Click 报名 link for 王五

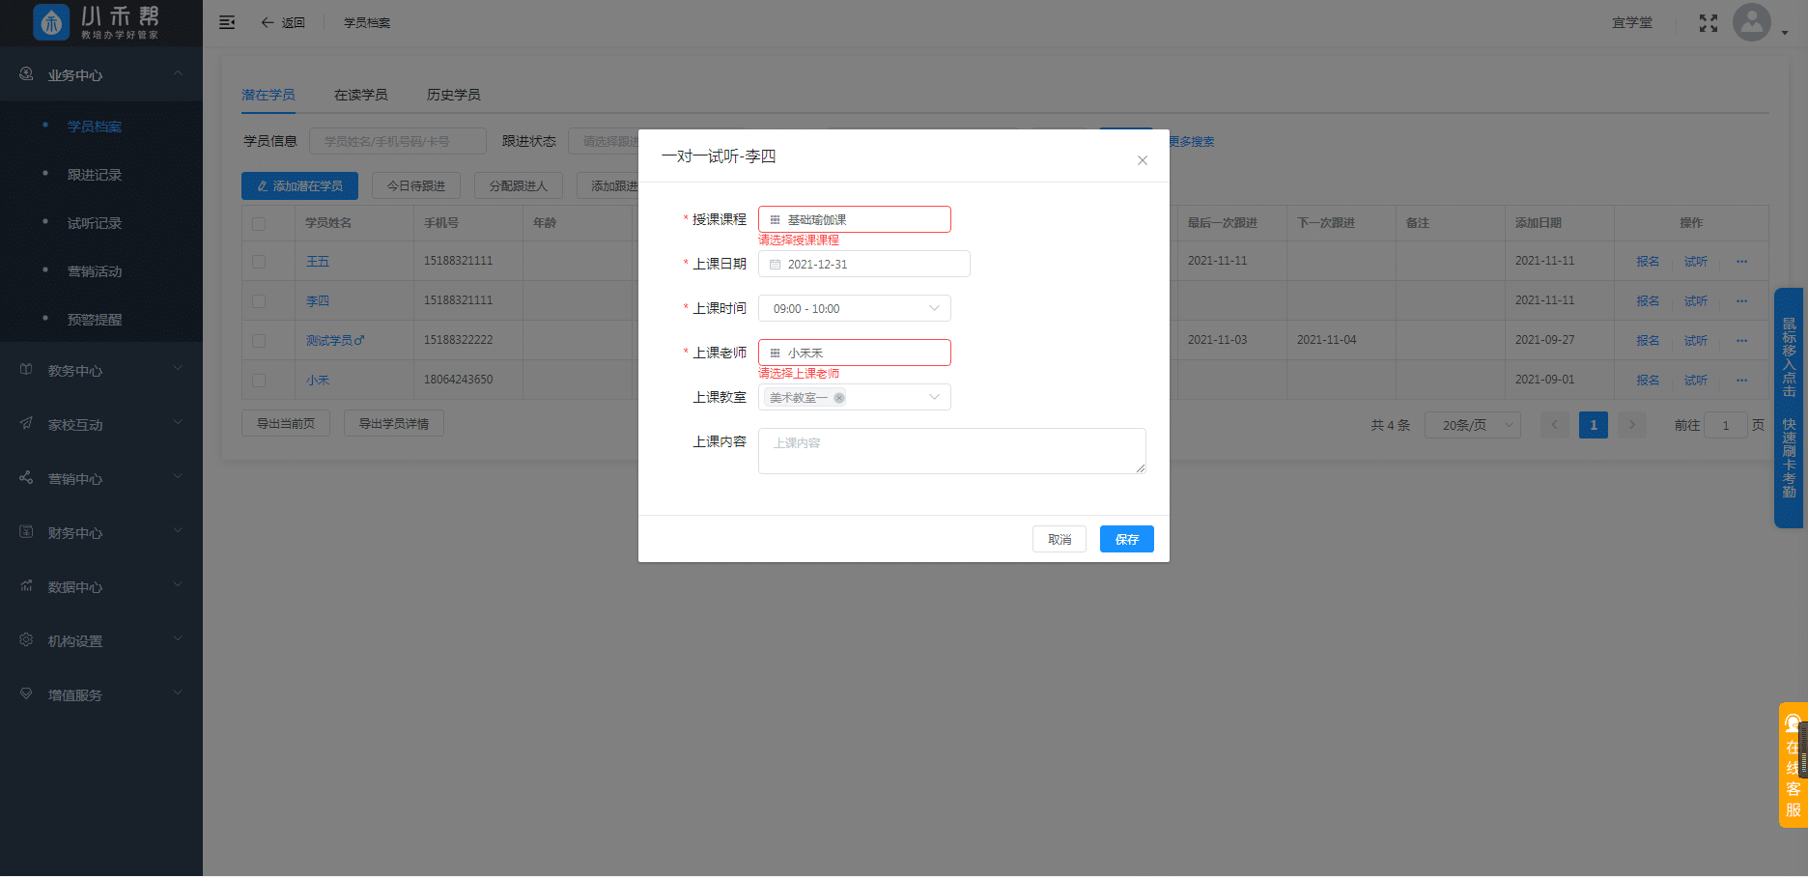[1648, 262]
